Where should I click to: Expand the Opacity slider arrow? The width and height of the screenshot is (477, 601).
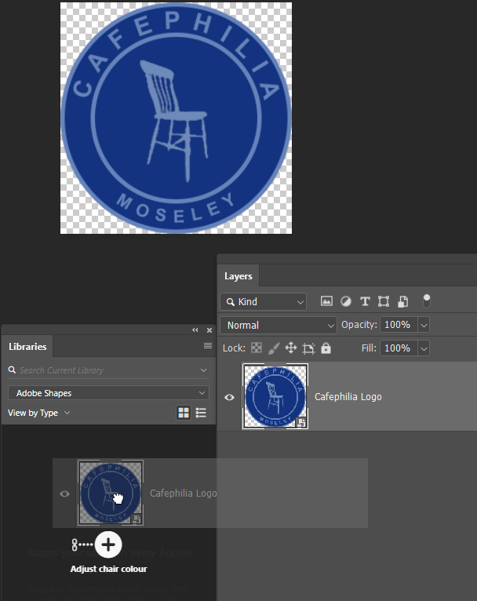point(424,325)
